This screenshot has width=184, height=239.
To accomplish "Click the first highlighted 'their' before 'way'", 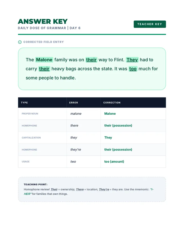I will (x=91, y=60).
